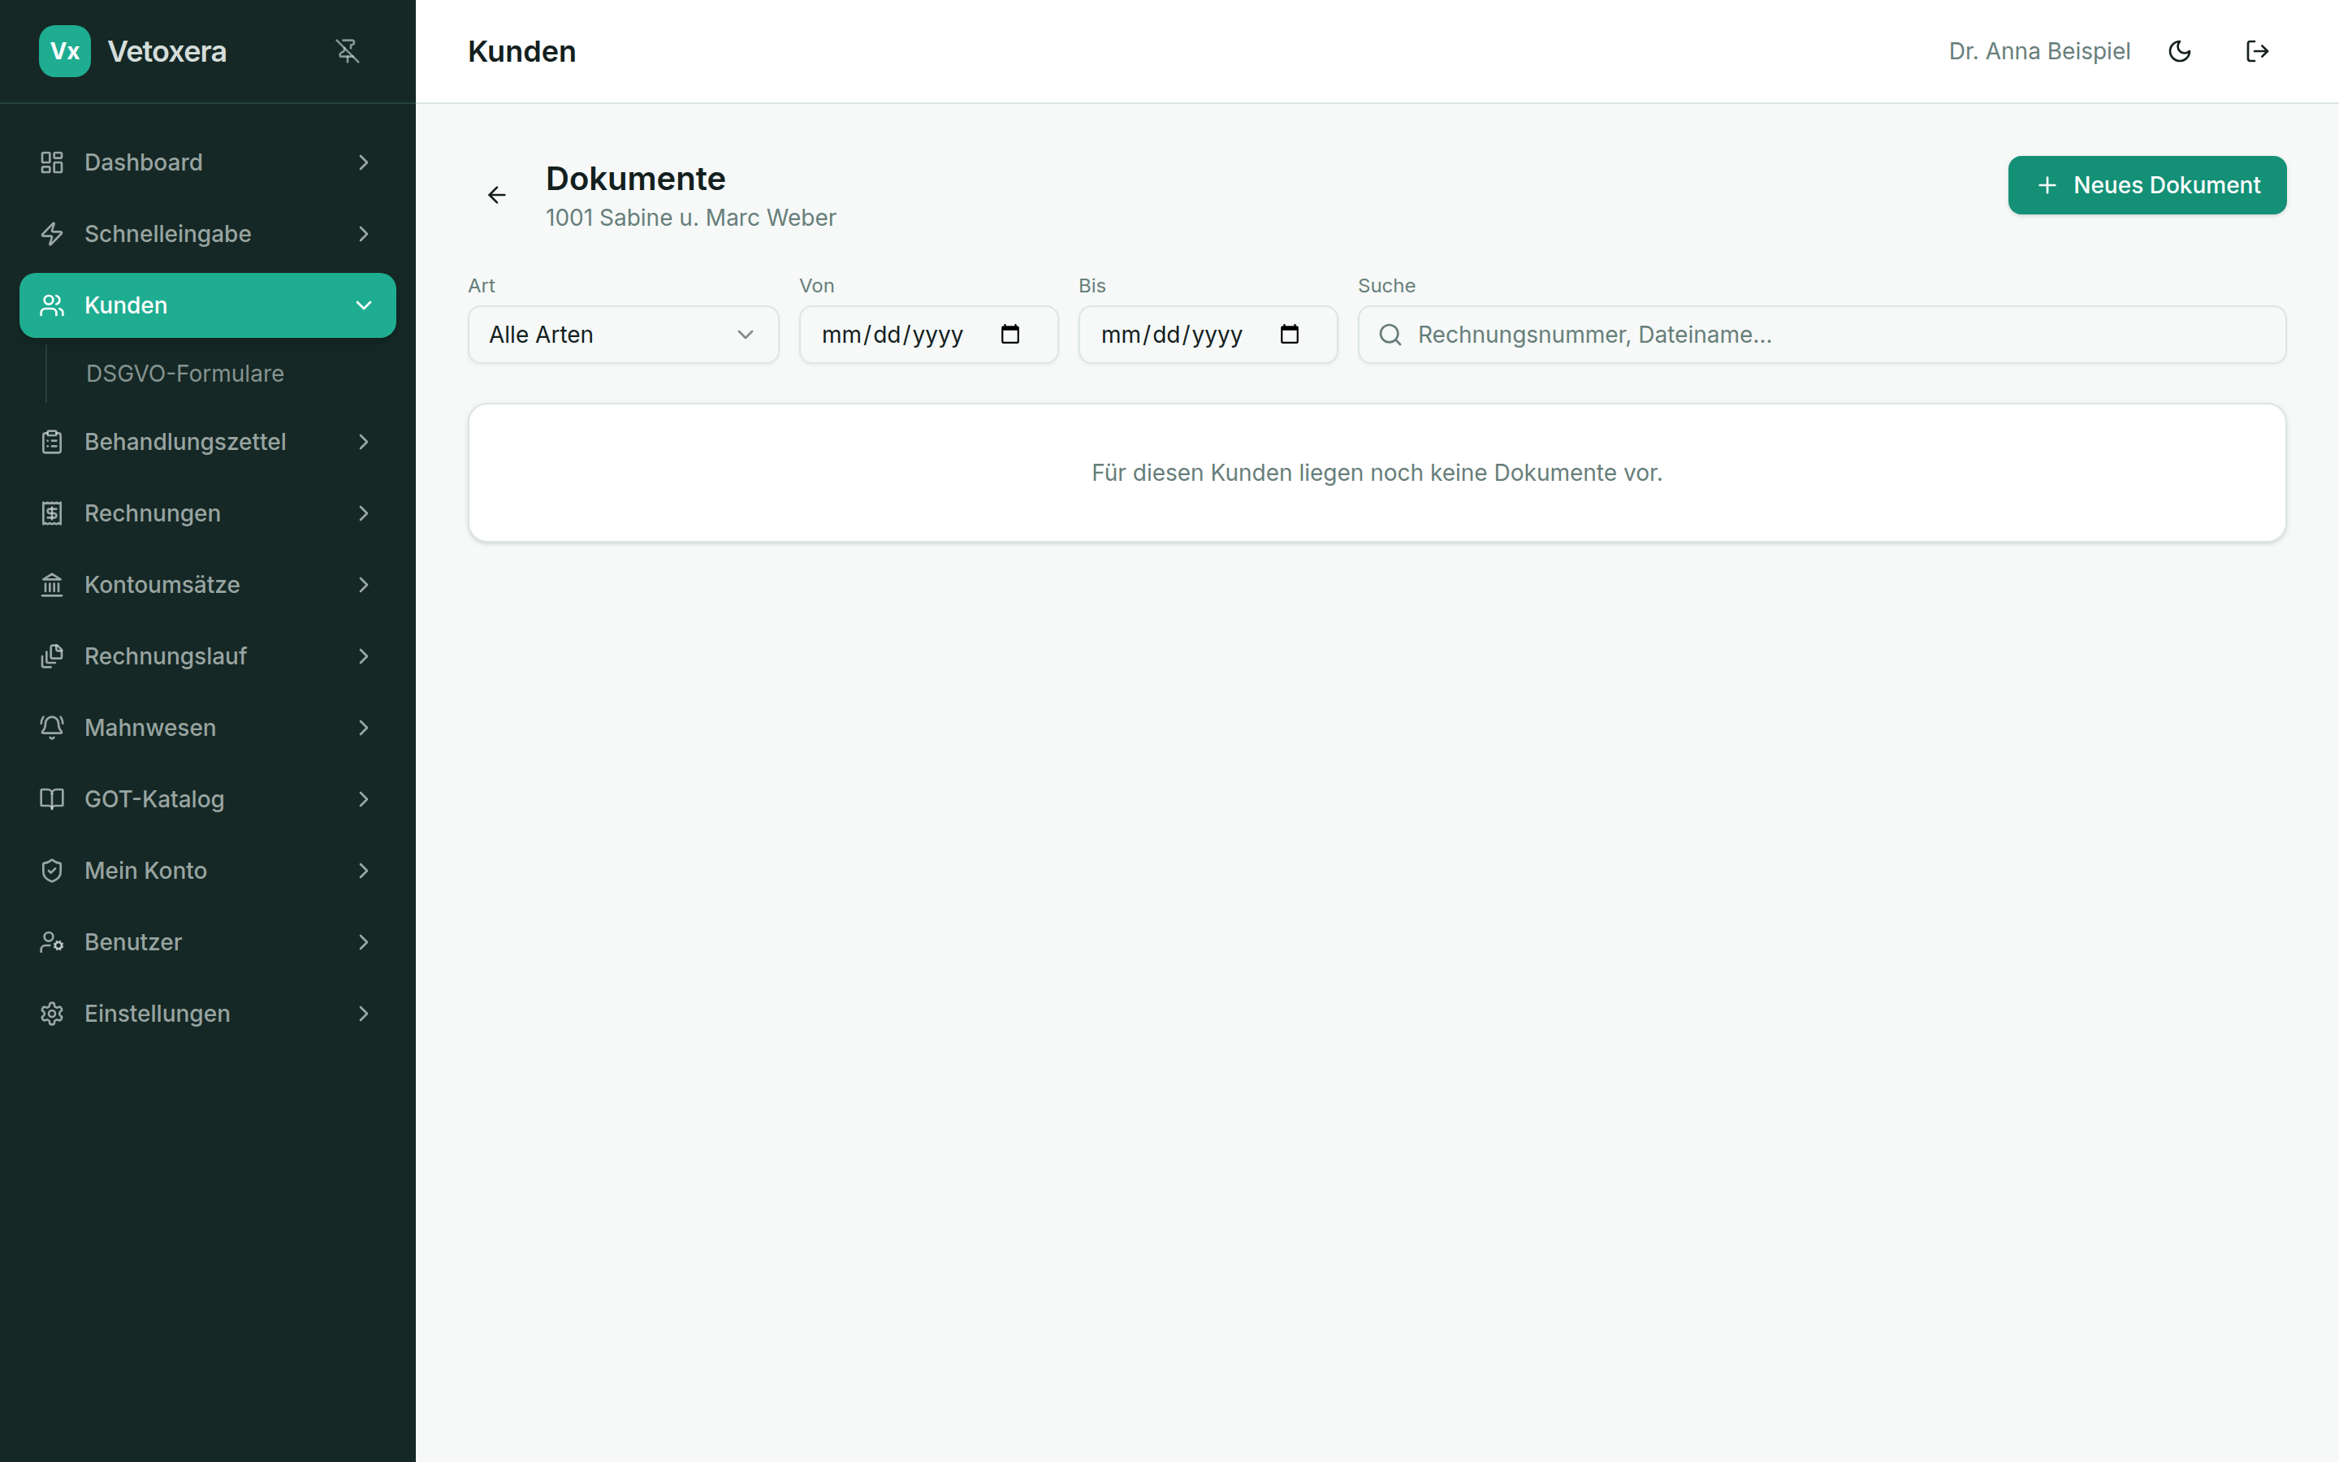This screenshot has height=1462, width=2339.
Task: Click the Dashboard grid icon
Action: pos(52,162)
